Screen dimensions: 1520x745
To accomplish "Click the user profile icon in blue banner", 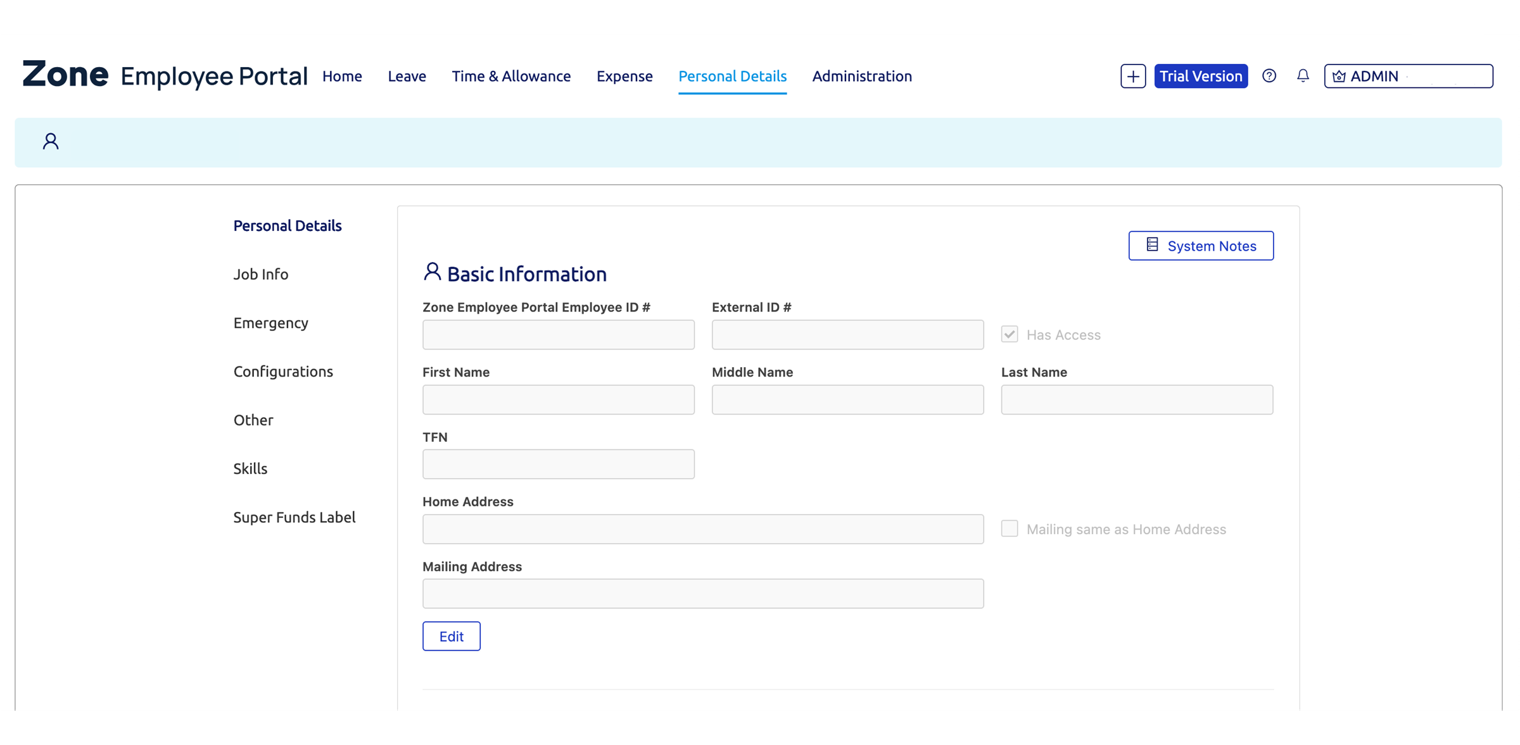I will click(x=51, y=141).
